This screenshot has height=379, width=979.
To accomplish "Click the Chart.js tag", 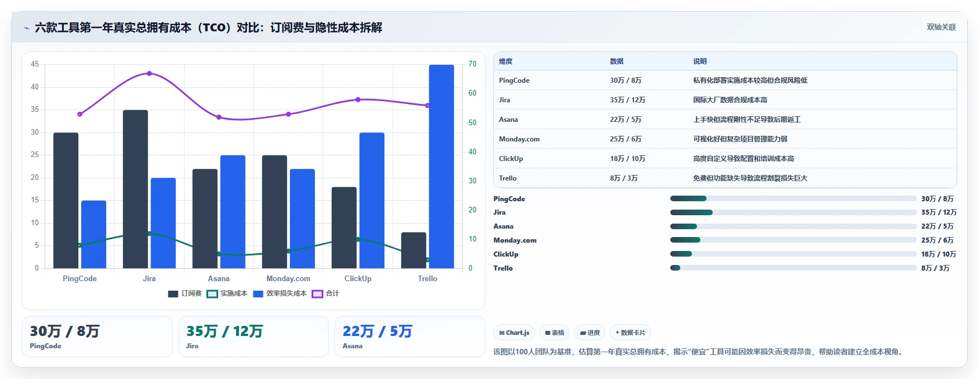I will [x=514, y=333].
